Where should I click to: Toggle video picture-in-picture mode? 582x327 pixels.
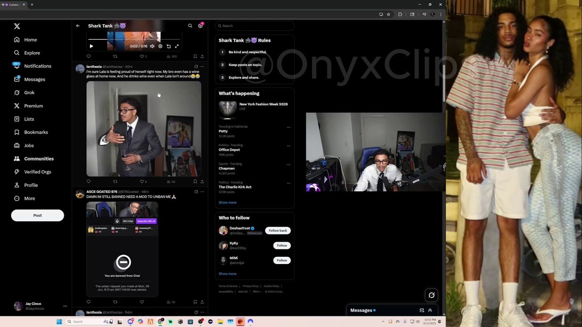coord(169,46)
